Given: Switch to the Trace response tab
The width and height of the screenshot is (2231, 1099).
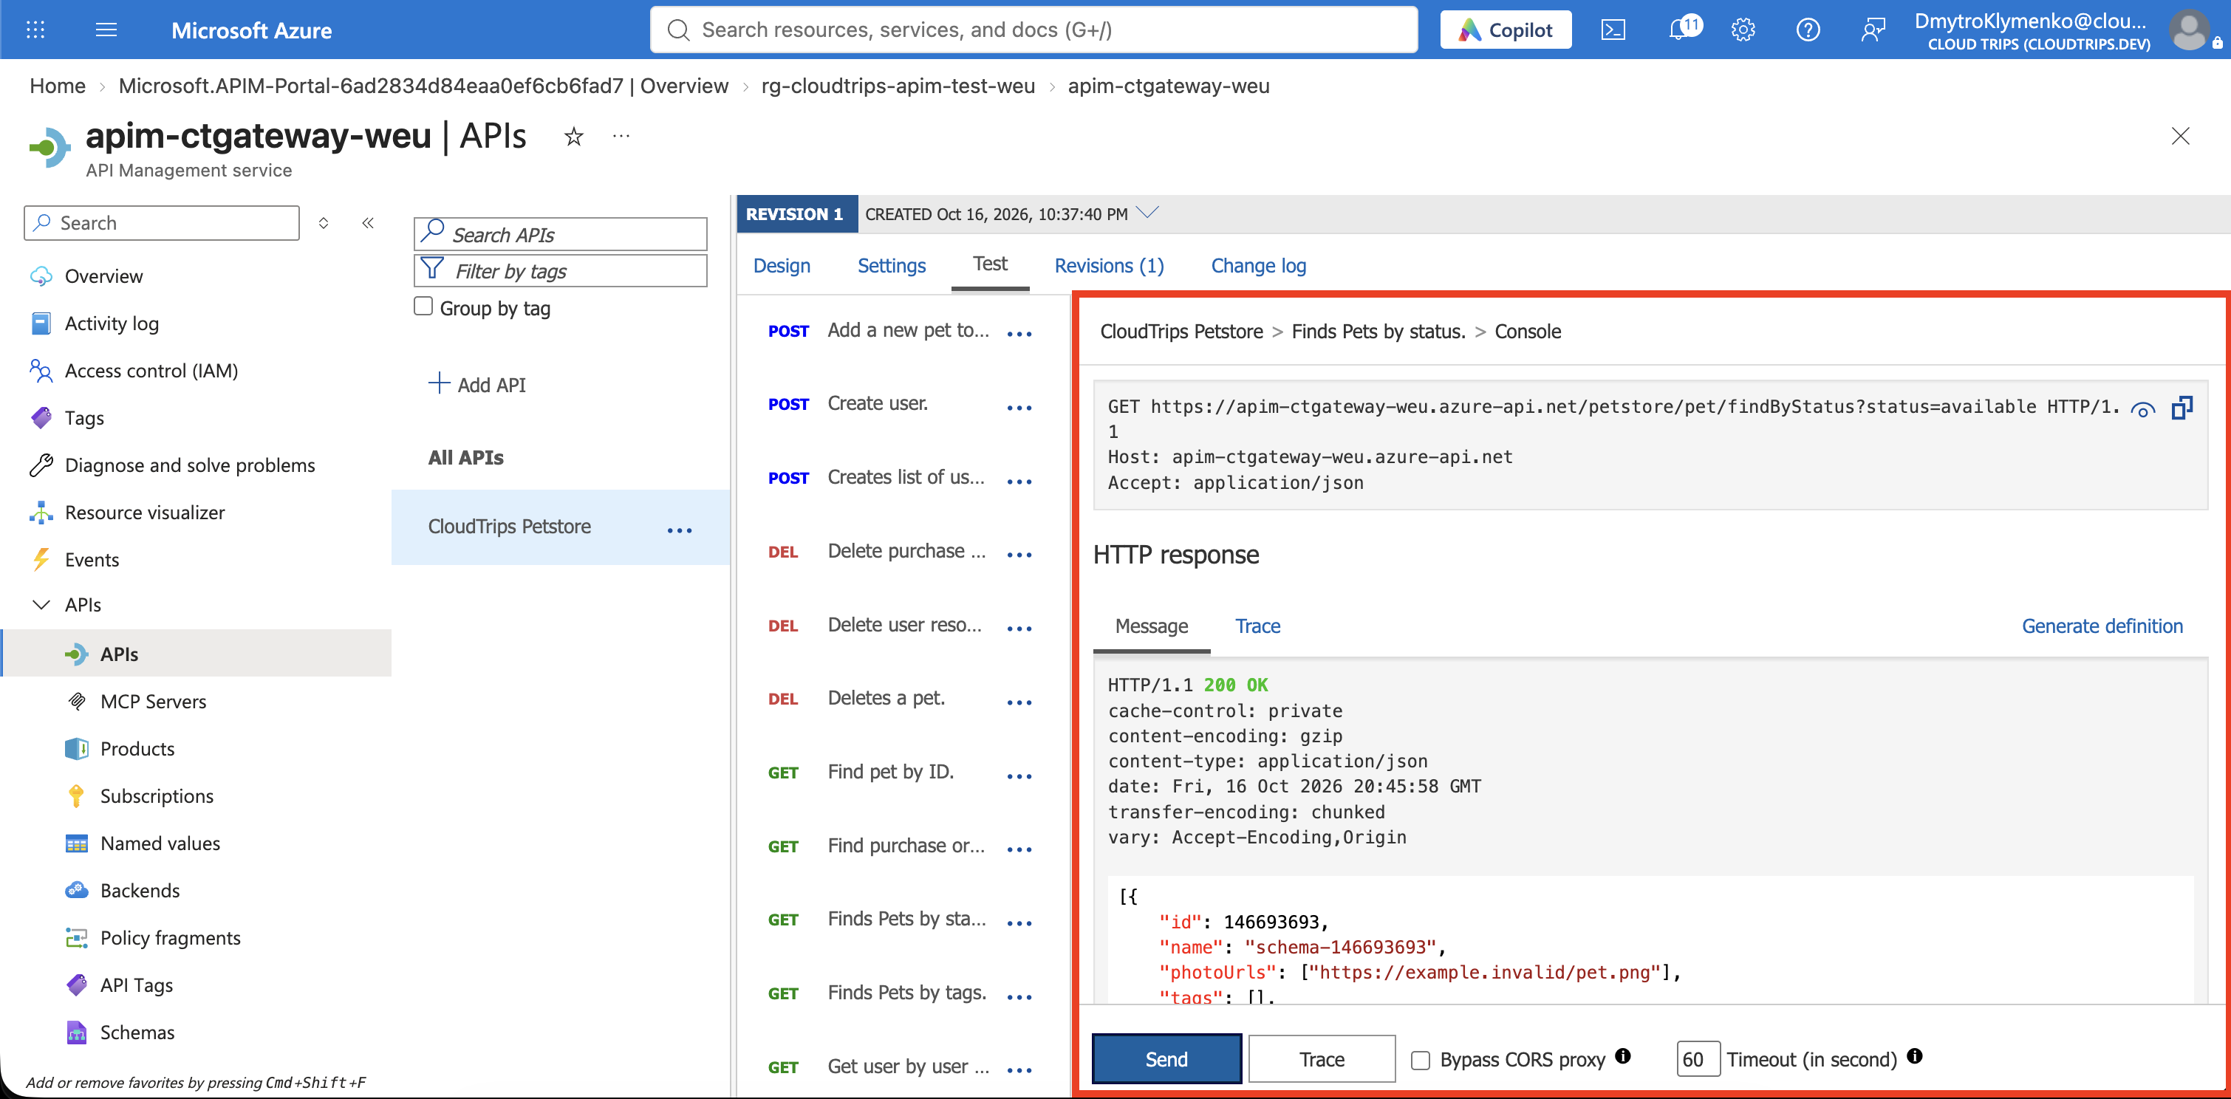Looking at the screenshot, I should [x=1257, y=626].
